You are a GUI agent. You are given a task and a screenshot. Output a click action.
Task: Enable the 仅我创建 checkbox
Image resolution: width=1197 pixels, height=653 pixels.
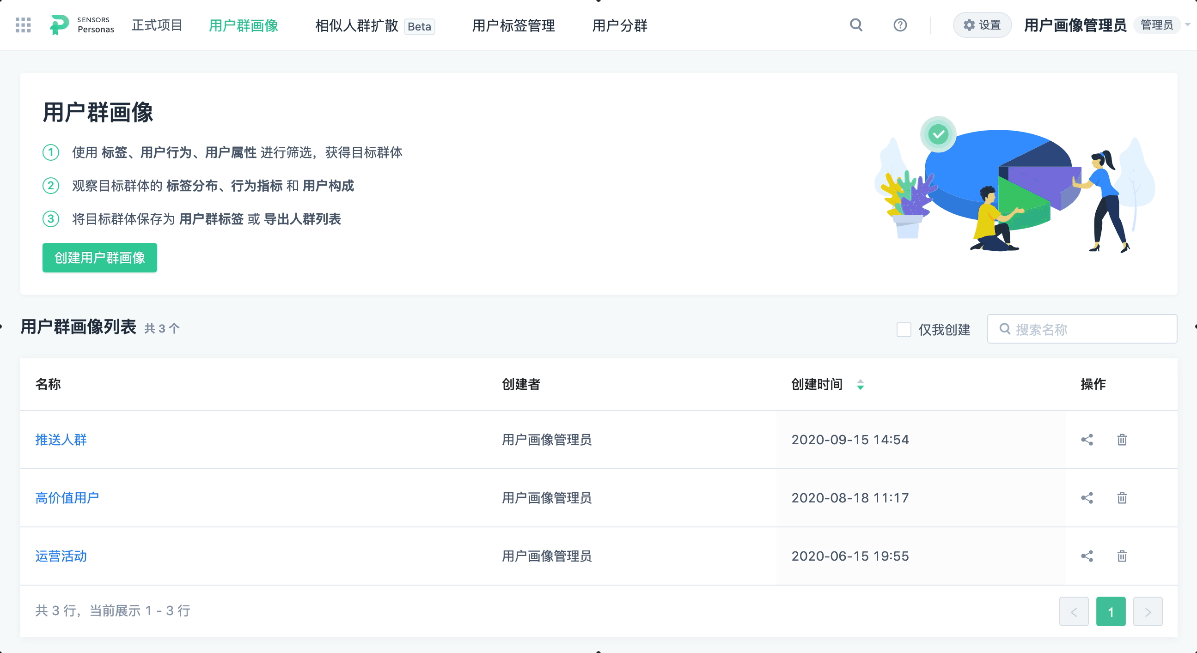point(904,329)
